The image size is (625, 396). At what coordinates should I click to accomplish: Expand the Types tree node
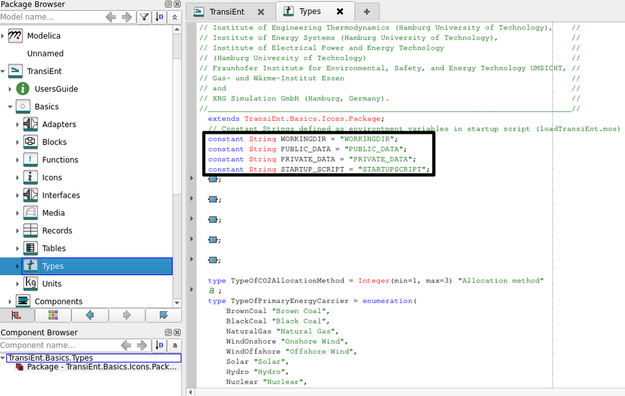[18, 266]
